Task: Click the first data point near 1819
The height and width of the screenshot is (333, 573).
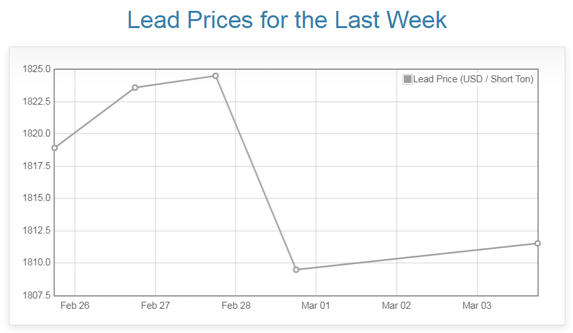Action: (55, 148)
